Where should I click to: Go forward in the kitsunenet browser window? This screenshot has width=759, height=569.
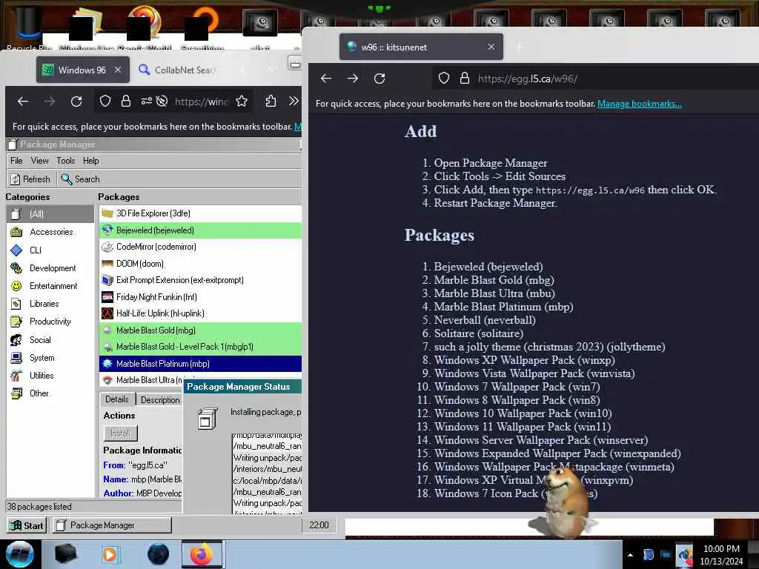pyautogui.click(x=353, y=79)
